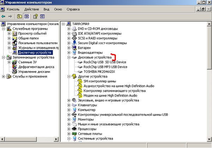Click the Up one level toolbar icon

(19, 16)
